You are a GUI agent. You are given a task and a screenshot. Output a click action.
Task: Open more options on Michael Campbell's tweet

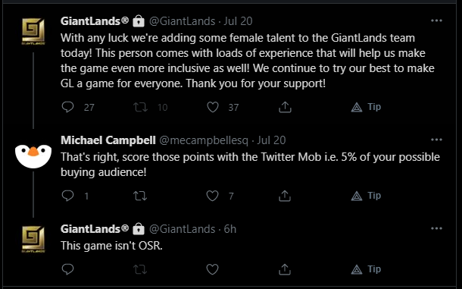pyautogui.click(x=436, y=140)
